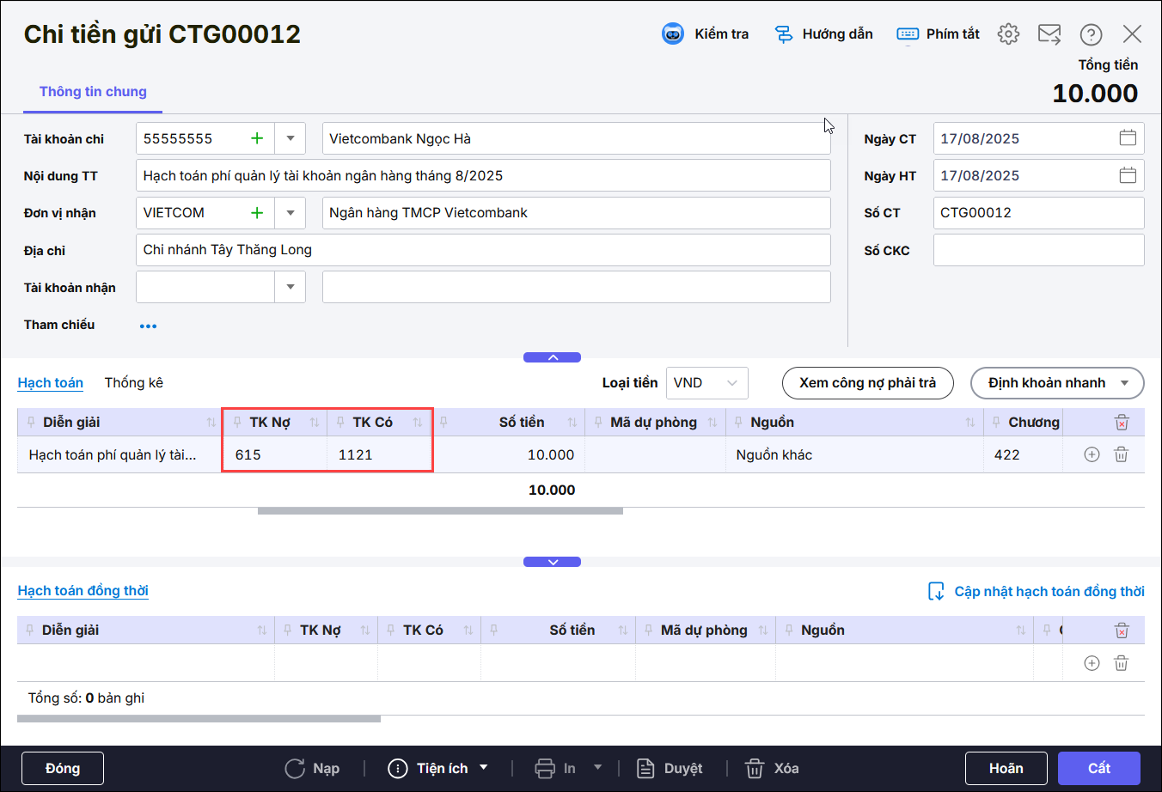1162x792 pixels.
Task: Expand the Tài khoản chi dropdown
Action: click(290, 138)
